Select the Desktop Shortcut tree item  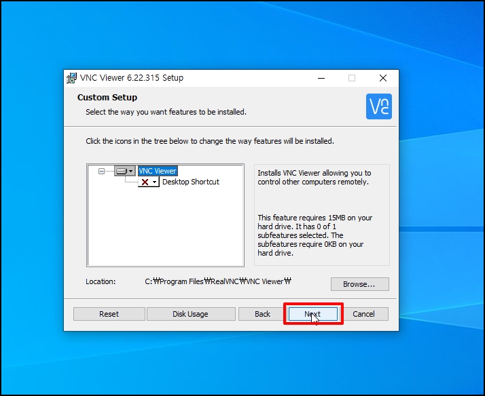[x=190, y=182]
